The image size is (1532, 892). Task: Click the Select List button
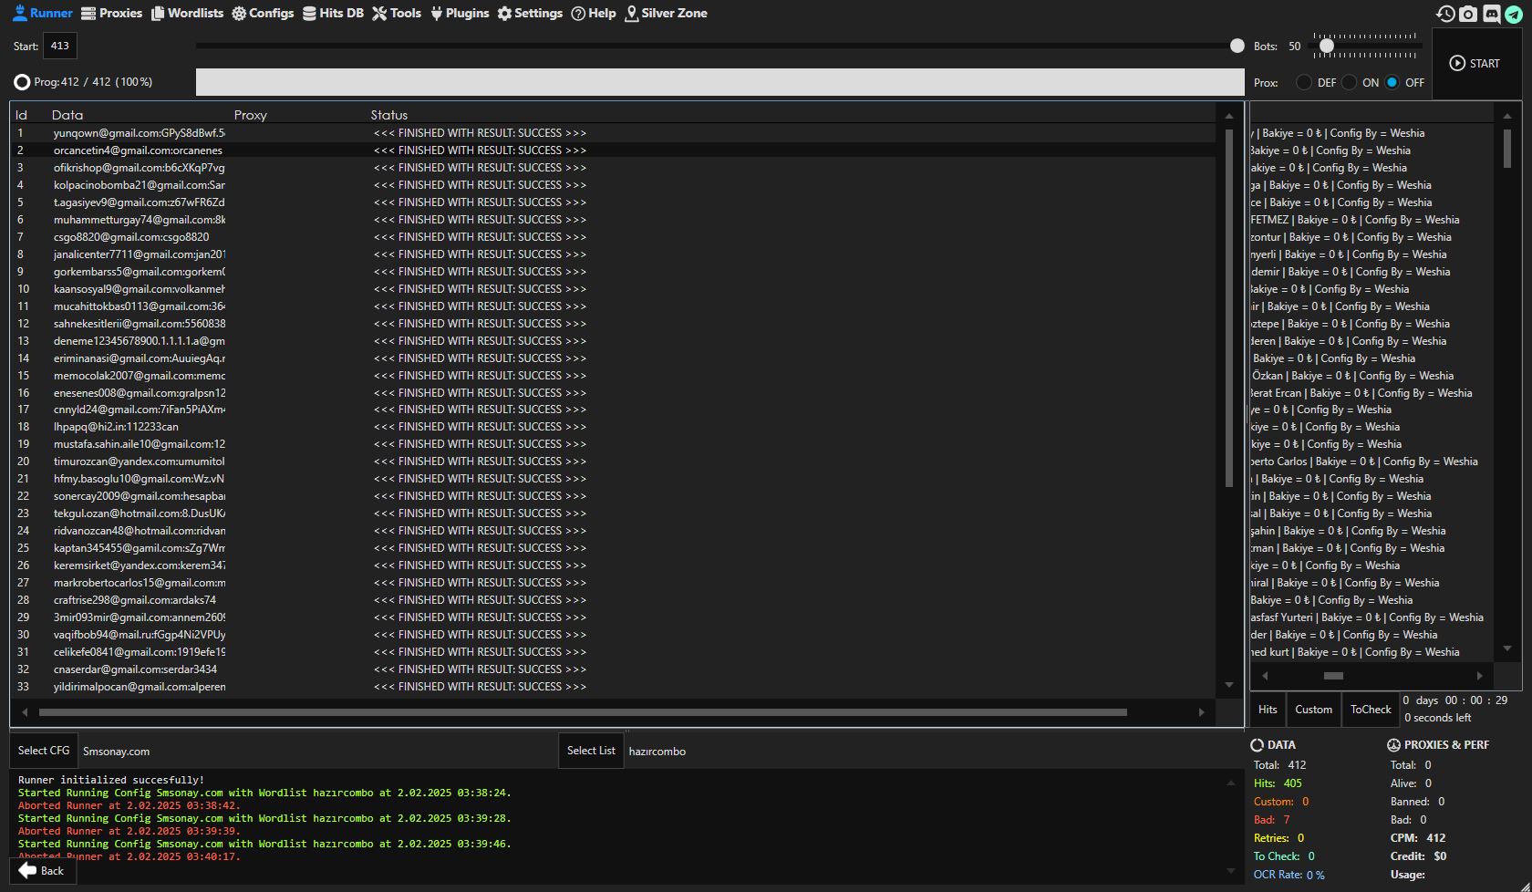[x=591, y=751]
